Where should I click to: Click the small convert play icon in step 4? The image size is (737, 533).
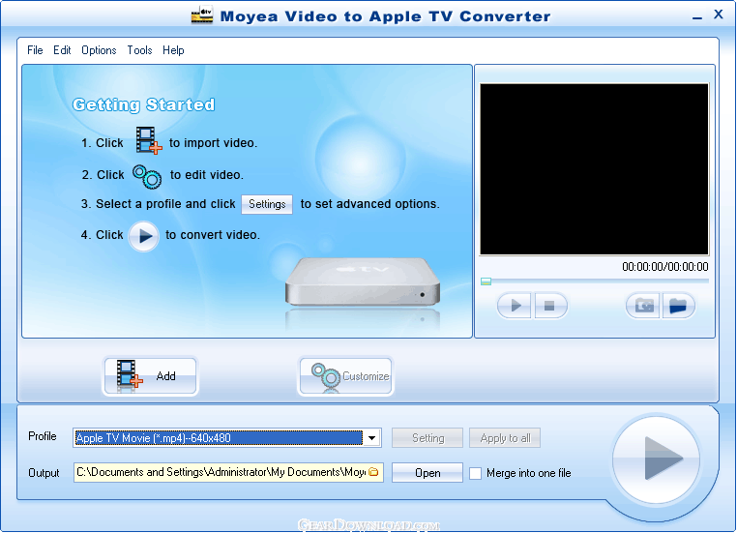pyautogui.click(x=143, y=235)
